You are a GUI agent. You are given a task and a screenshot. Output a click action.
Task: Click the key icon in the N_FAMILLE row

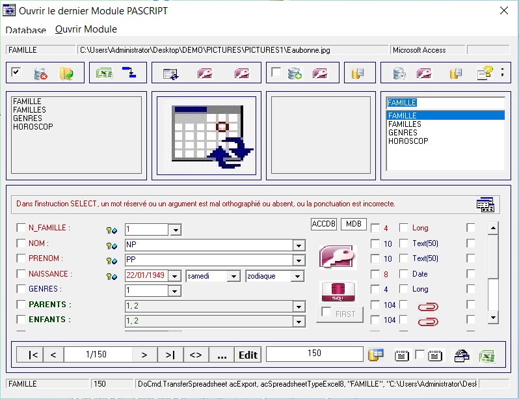[112, 230]
